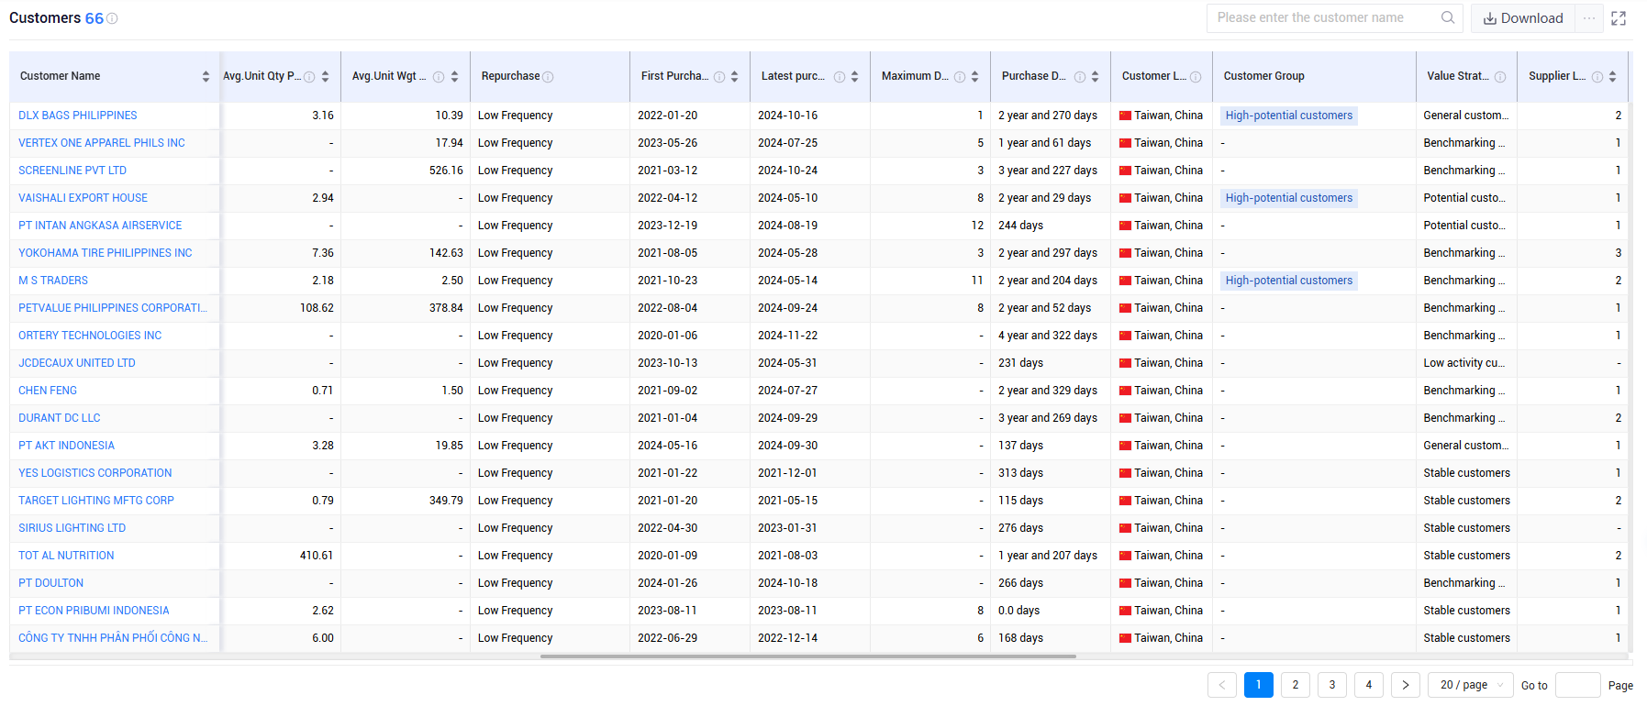Viewport: 1647px width, 706px height.
Task: Open YOKOHAMA TIRE PHILIPPINES INC
Action: click(x=106, y=253)
